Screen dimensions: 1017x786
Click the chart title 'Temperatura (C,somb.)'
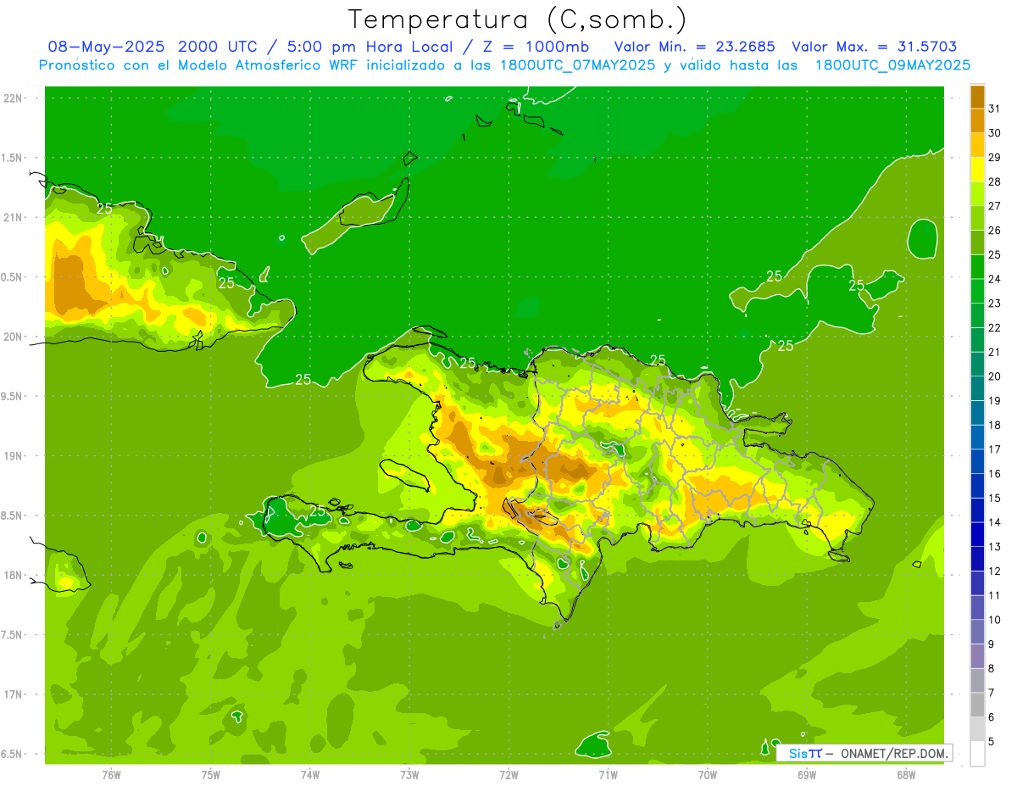tap(518, 19)
